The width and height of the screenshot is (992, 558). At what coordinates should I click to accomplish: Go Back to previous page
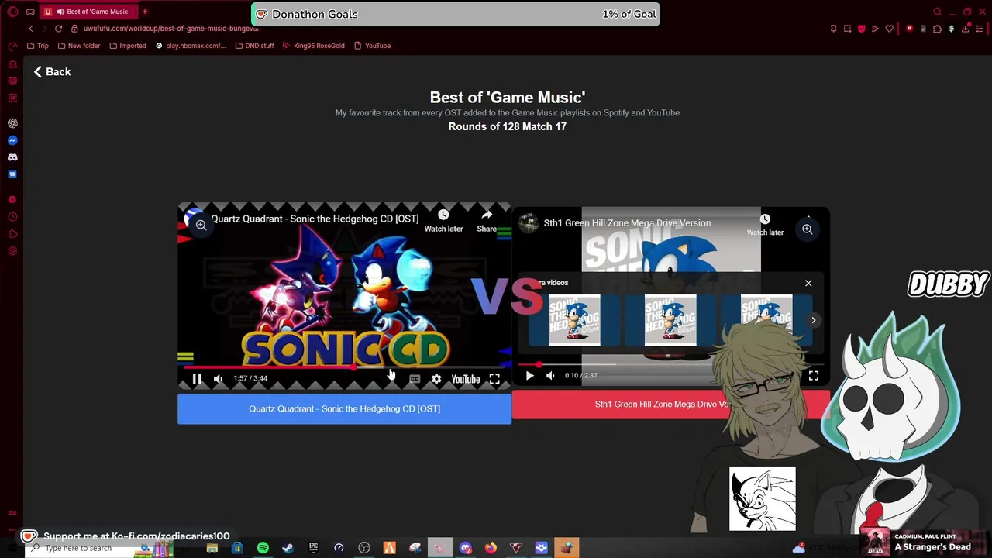point(52,71)
